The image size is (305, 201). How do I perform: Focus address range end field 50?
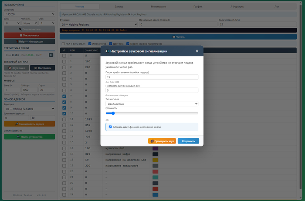coord(43,118)
